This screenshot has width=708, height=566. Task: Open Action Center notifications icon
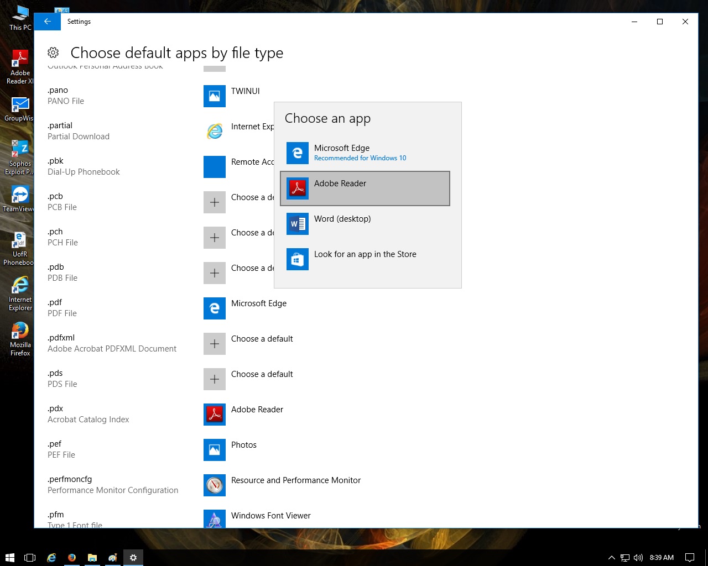coord(690,558)
